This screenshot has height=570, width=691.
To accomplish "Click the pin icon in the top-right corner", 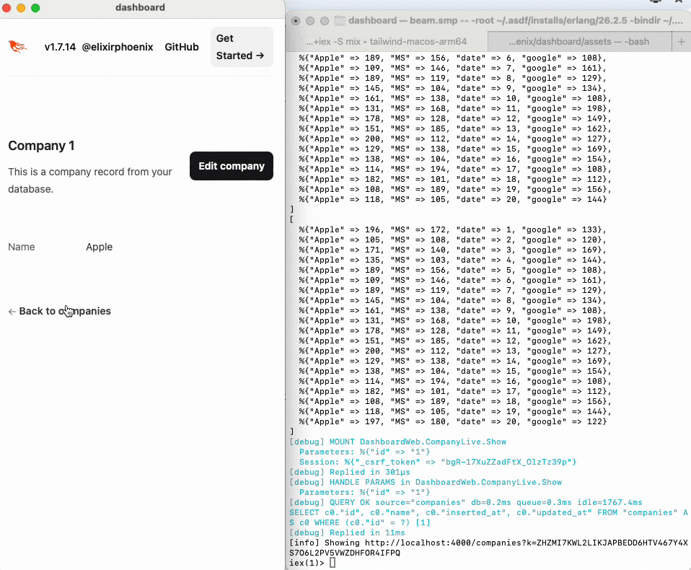I will pyautogui.click(x=656, y=4).
